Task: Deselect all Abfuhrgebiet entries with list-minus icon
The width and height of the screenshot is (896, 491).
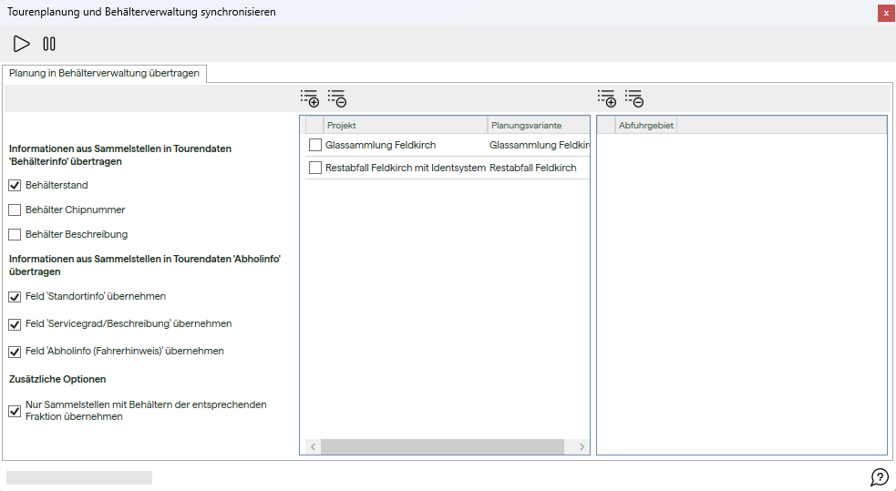Action: coord(634,98)
